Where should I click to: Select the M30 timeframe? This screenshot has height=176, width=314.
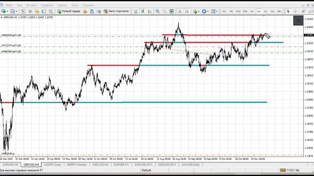(245, 12)
